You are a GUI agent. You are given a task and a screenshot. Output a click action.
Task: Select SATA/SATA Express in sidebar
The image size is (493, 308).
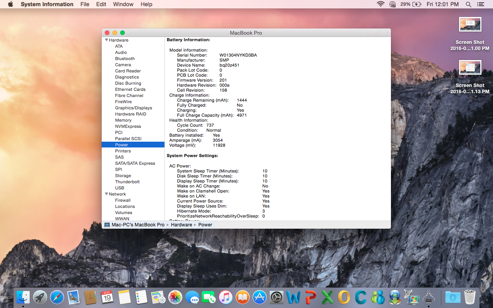[x=135, y=163]
